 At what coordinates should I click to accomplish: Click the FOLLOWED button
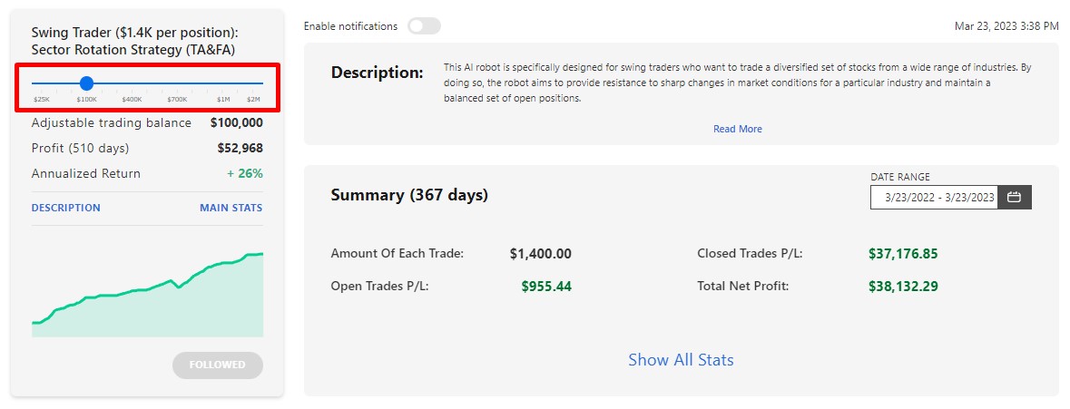(x=218, y=365)
